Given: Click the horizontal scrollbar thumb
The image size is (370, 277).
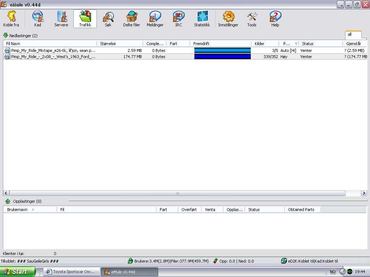Looking at the screenshot, I should (x=177, y=193).
